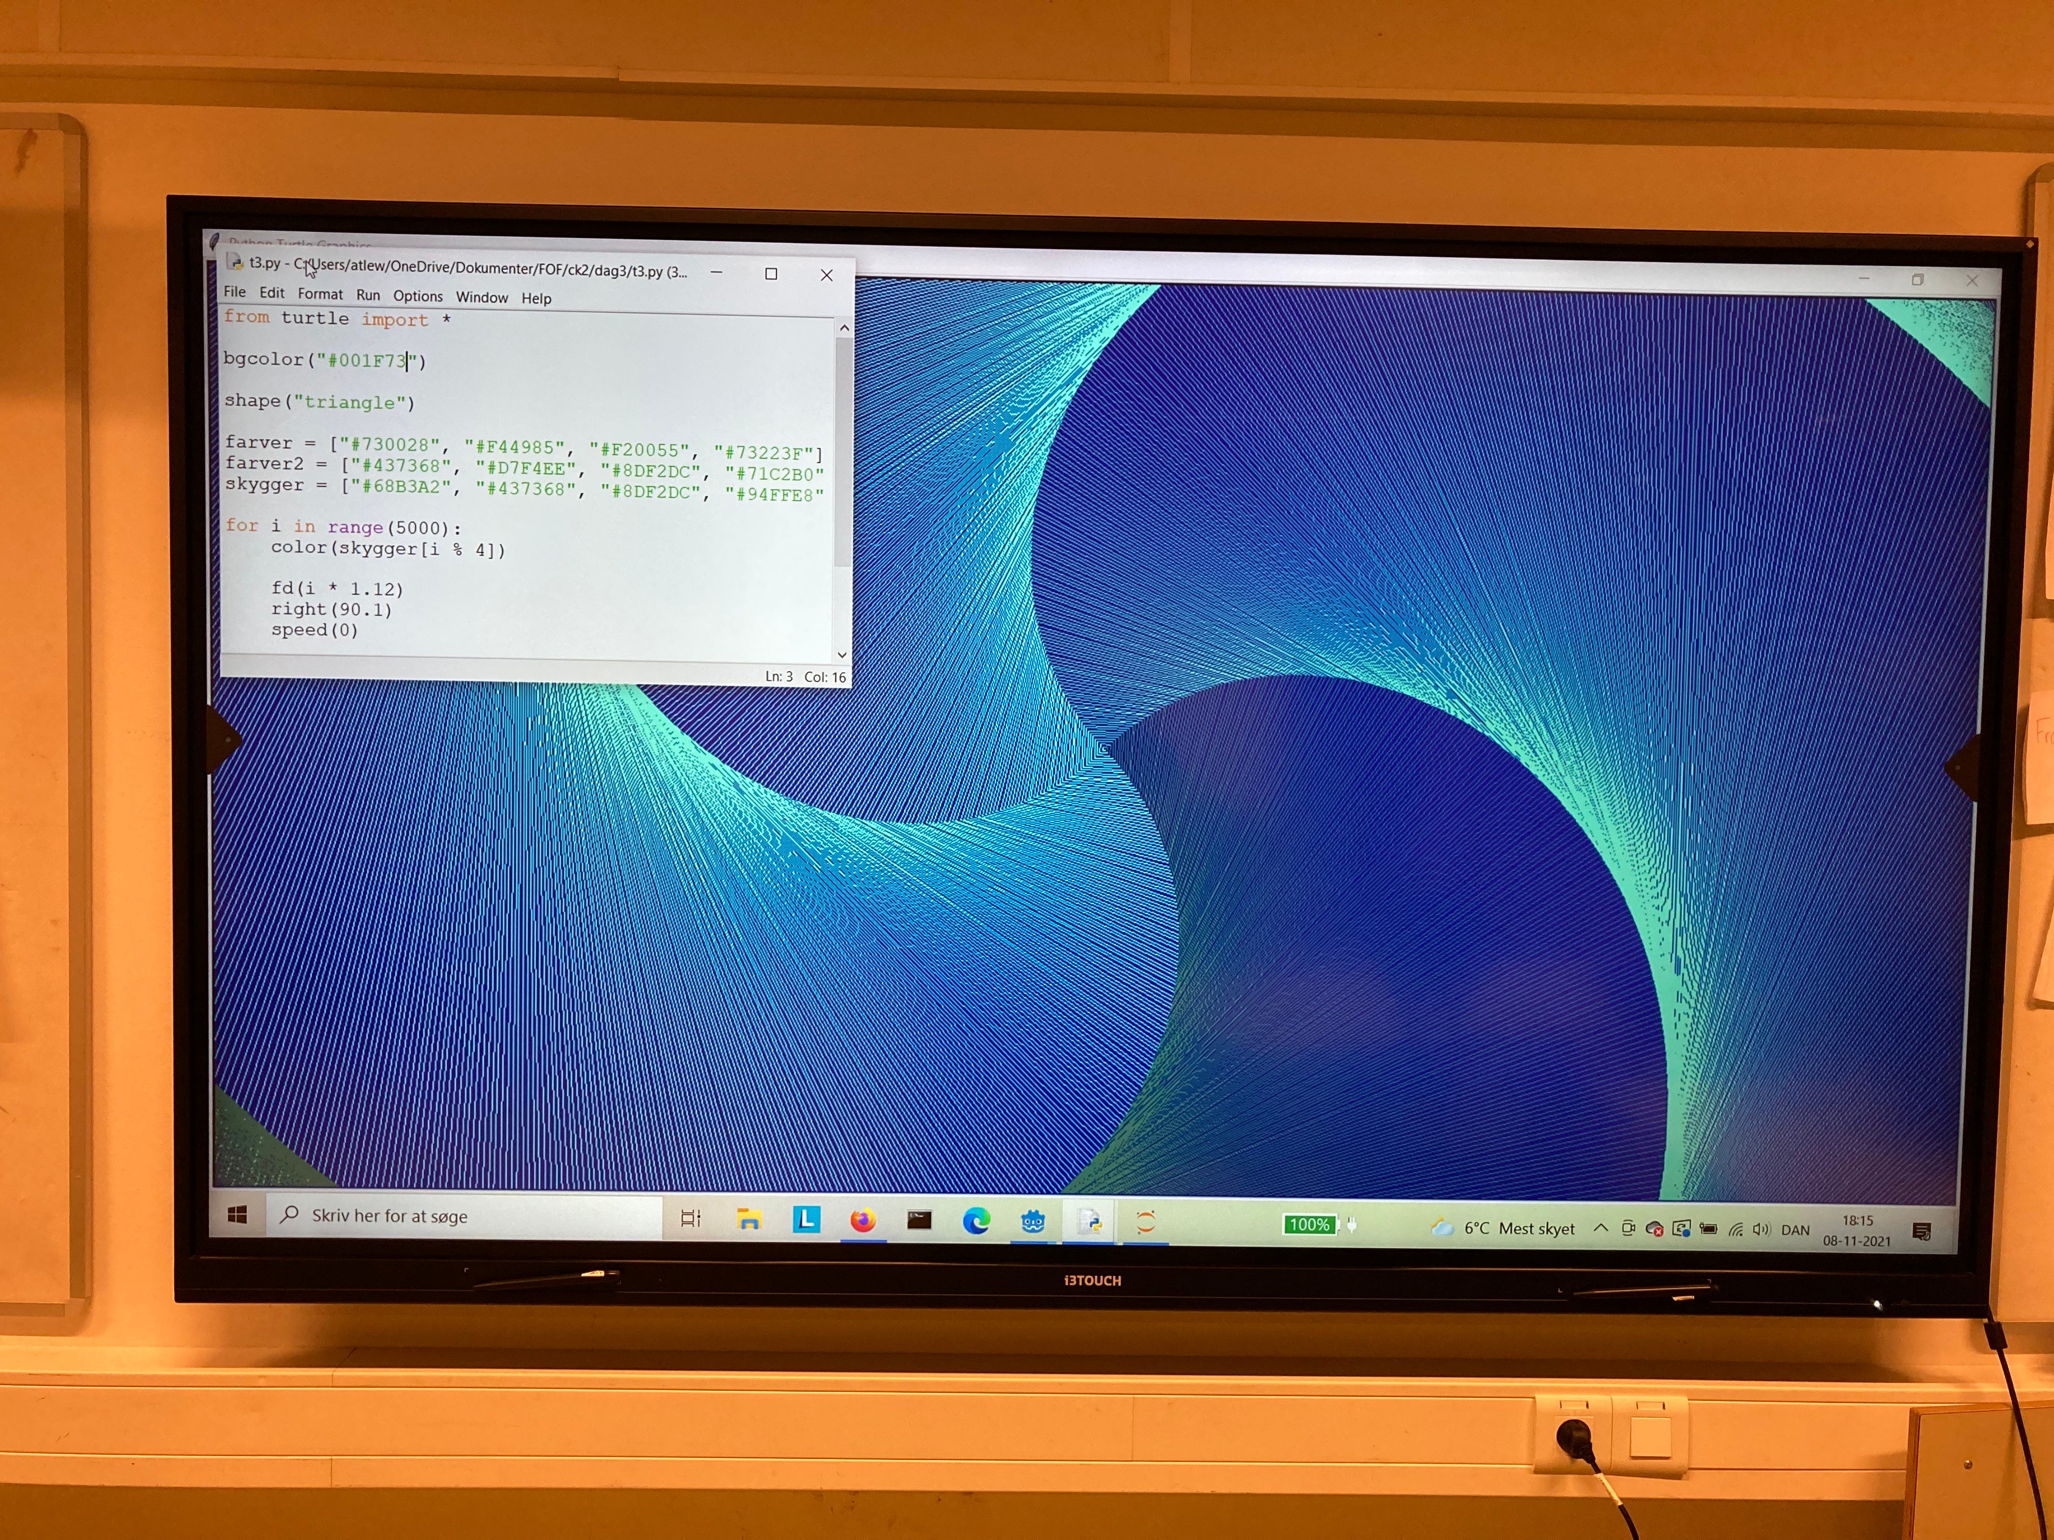Minimize the t3.py editor window
Screen dimensions: 2054x1540
coord(716,272)
